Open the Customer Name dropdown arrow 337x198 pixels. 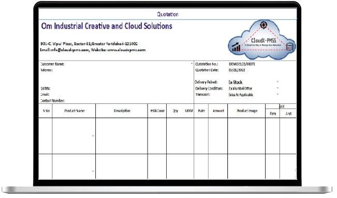(192, 64)
